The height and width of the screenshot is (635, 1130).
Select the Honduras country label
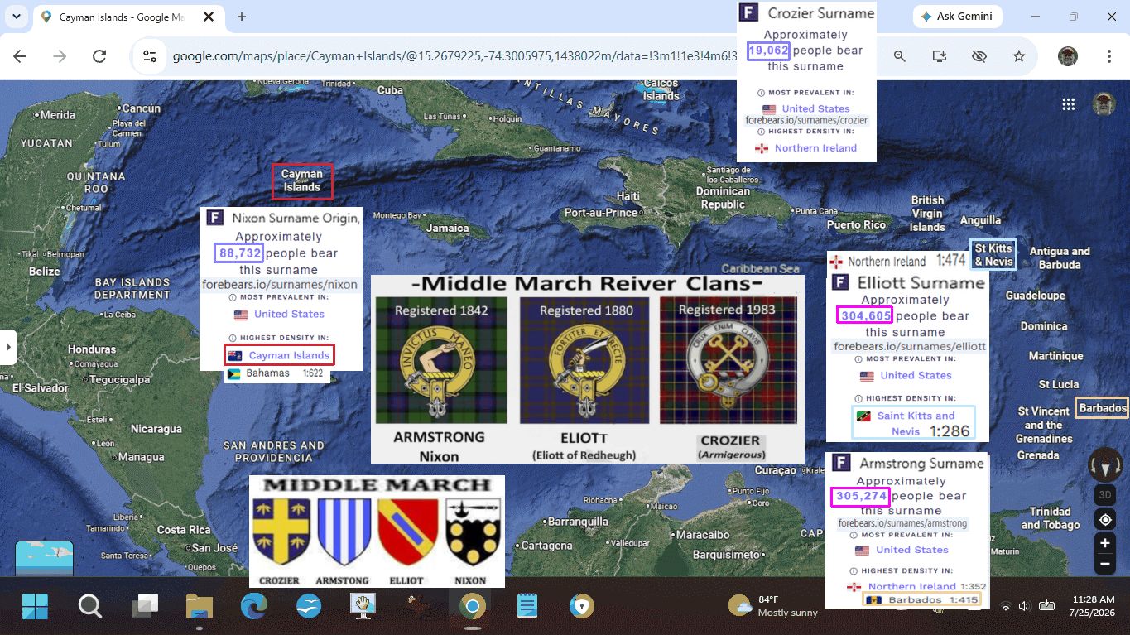pos(92,349)
